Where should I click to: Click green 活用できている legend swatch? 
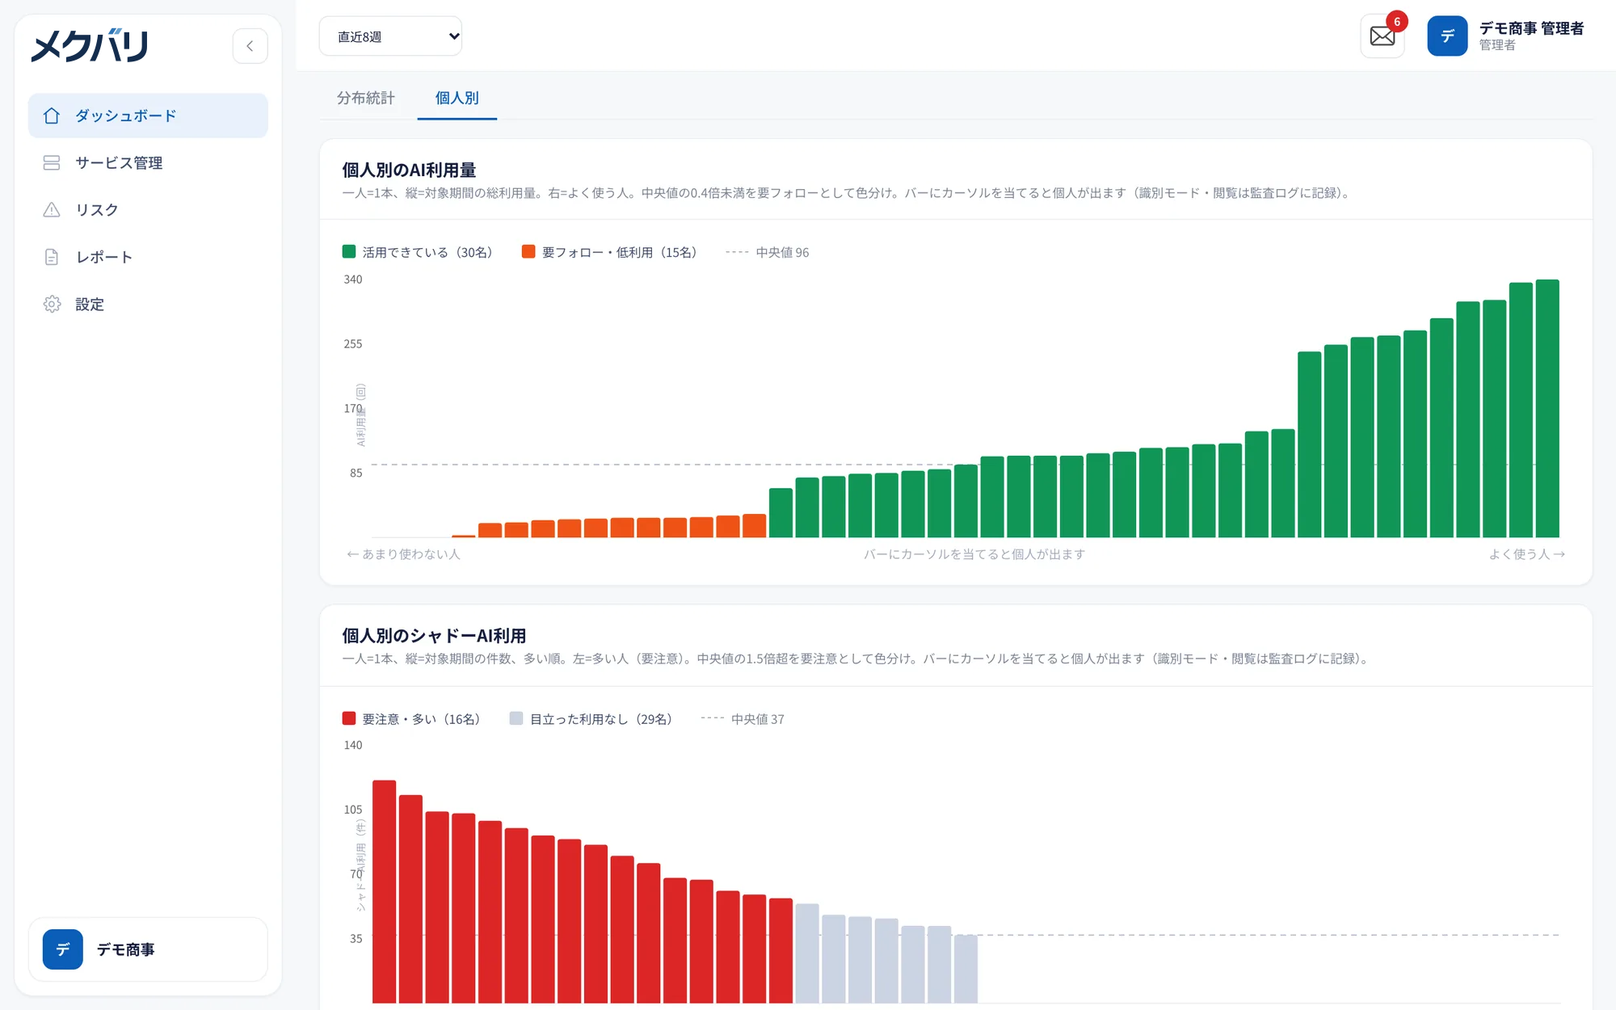point(349,252)
